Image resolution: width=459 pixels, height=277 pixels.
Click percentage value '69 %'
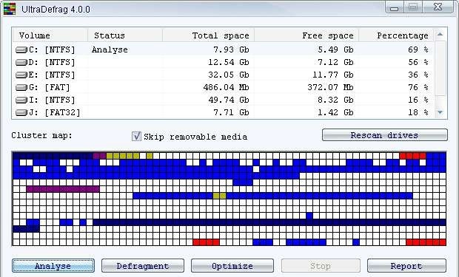coord(418,49)
